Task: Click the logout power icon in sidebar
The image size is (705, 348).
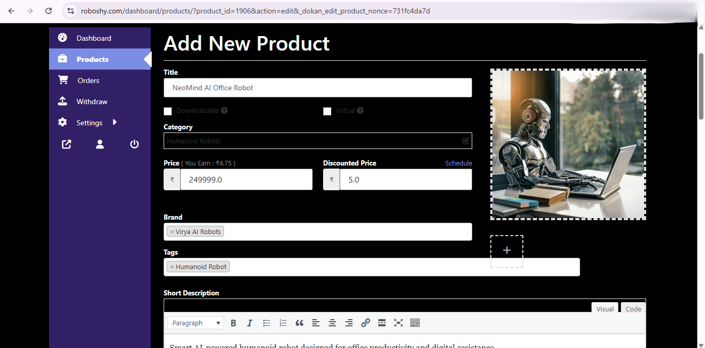Action: click(x=134, y=144)
